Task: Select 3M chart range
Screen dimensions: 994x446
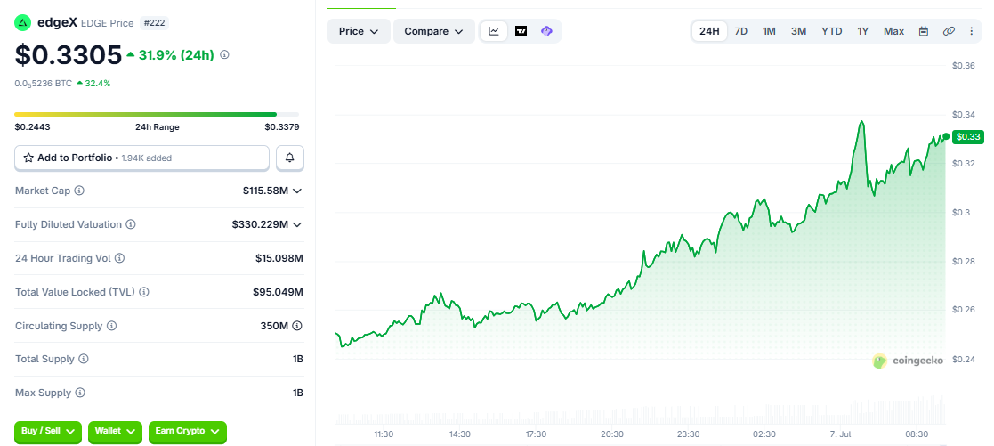Action: pyautogui.click(x=799, y=31)
